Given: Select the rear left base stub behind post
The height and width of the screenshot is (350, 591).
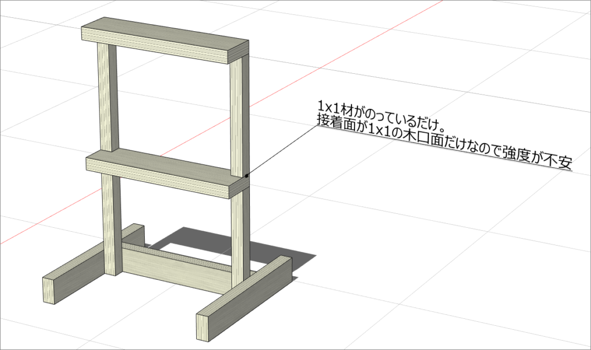Looking at the screenshot, I should 134,233.
